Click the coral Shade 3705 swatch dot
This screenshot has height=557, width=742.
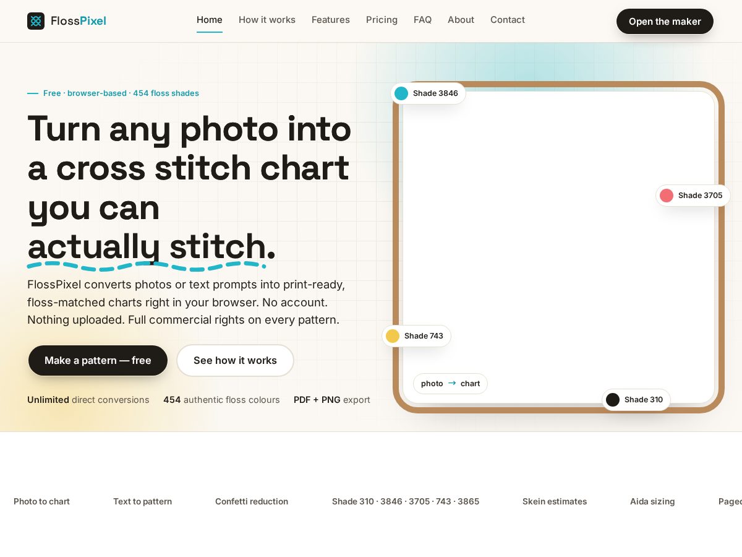point(667,196)
